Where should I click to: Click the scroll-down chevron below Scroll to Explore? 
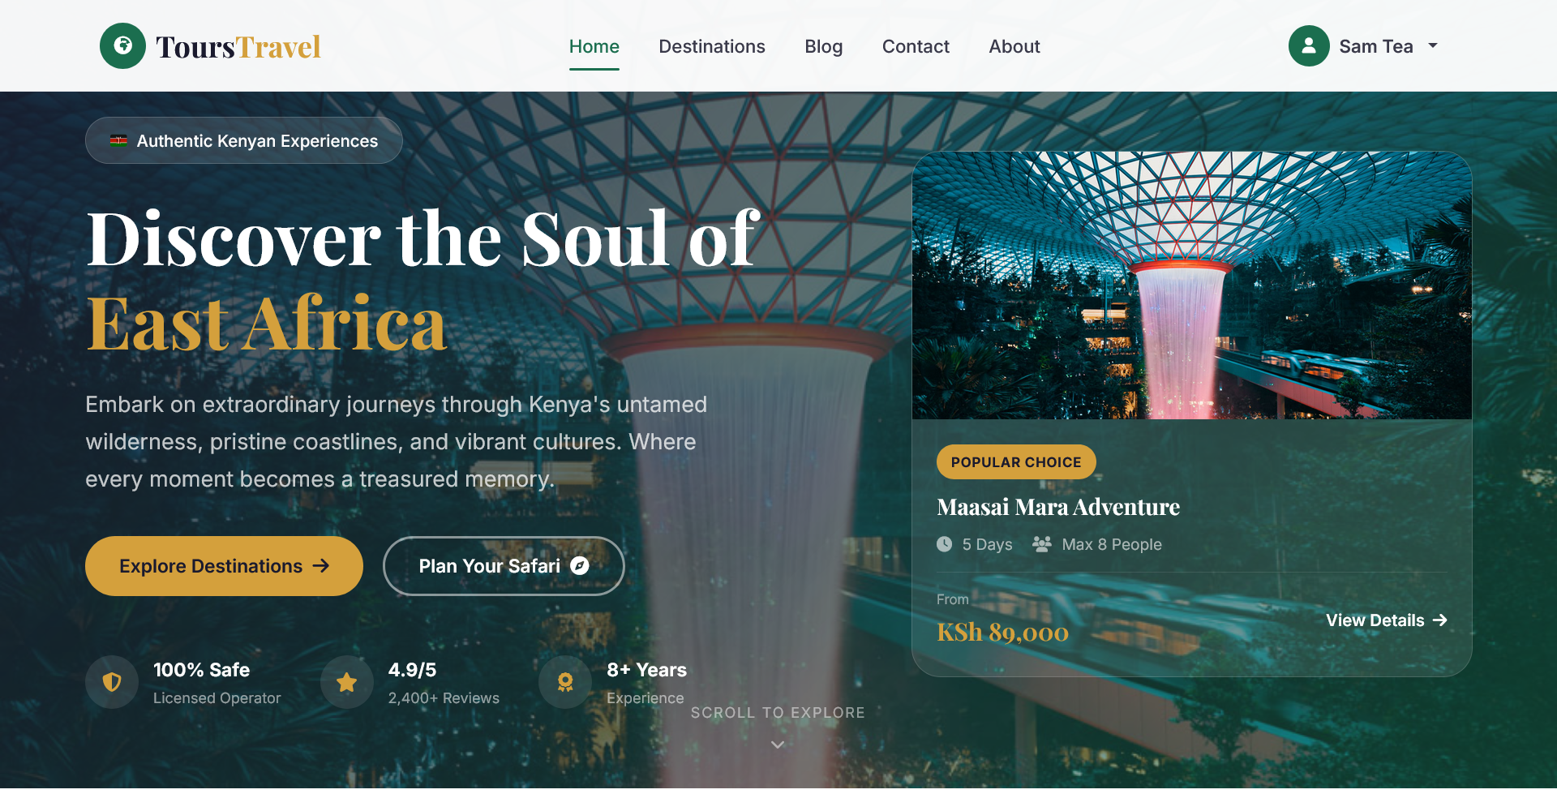point(778,744)
